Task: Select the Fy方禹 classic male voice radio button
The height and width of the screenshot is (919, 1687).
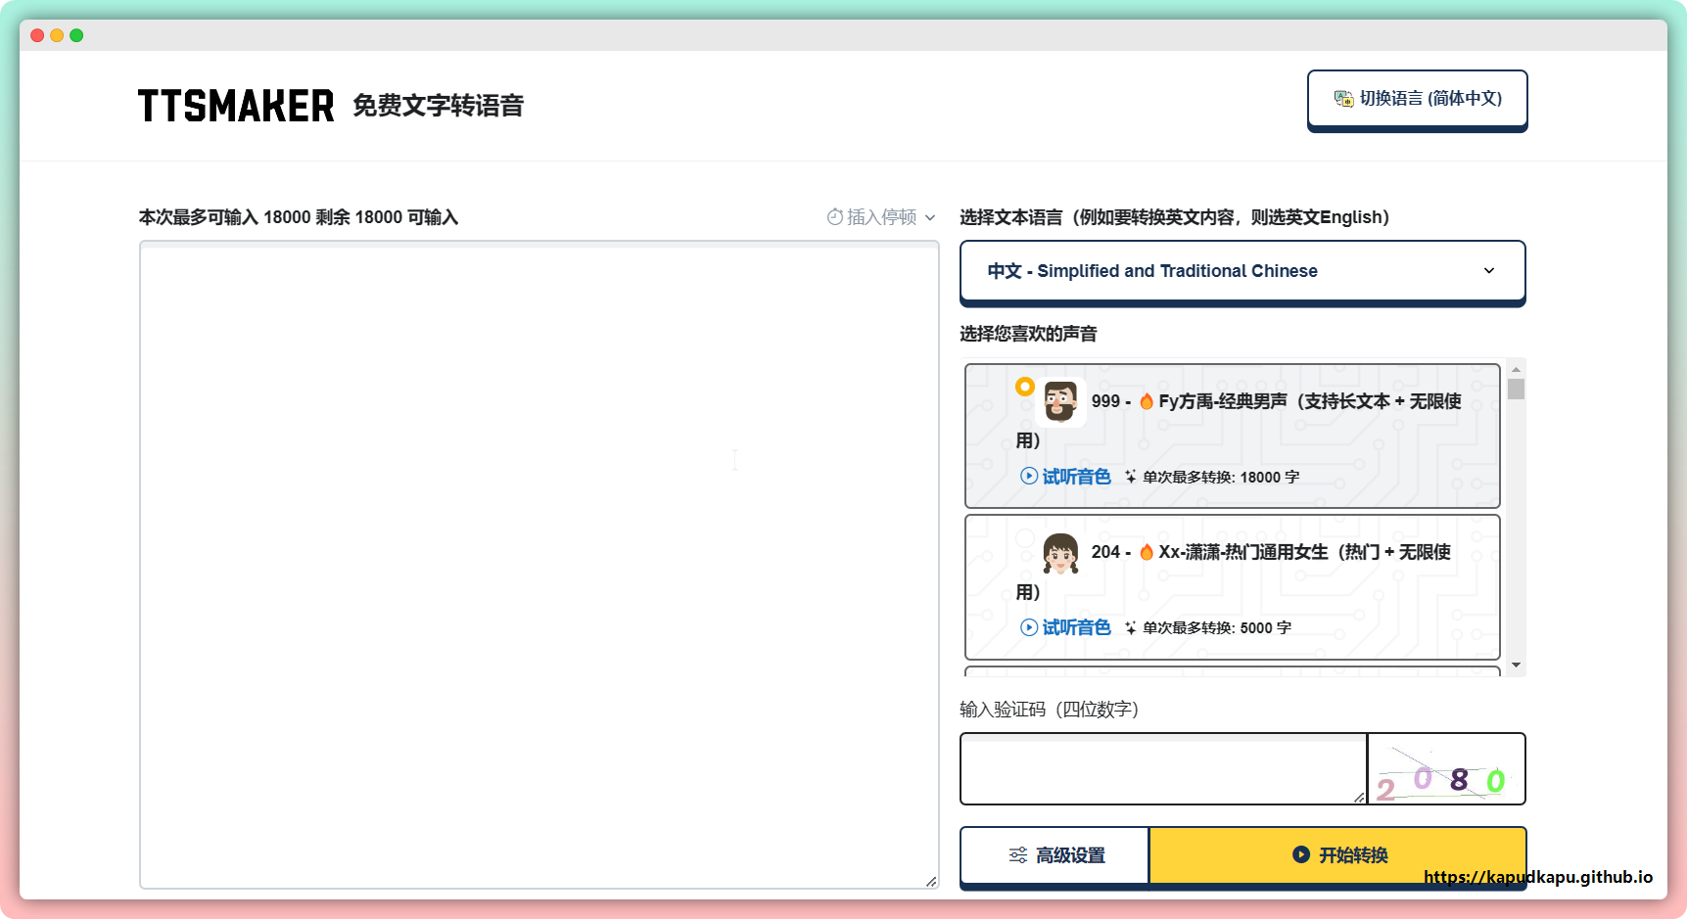Action: coord(1025,387)
